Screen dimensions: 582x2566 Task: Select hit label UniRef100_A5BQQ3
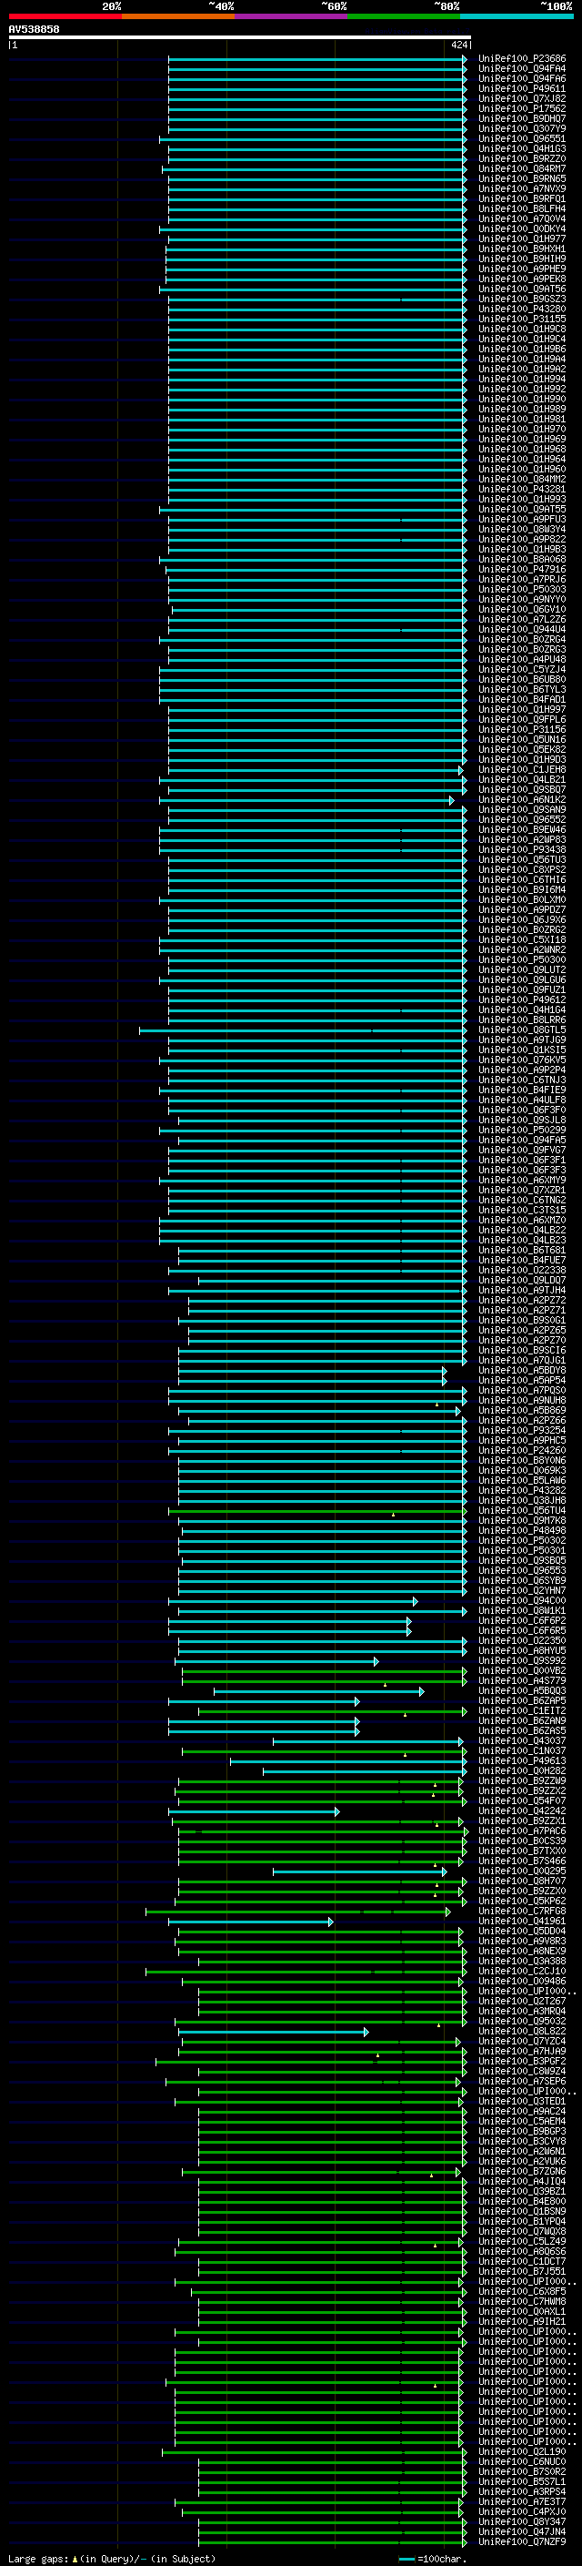(522, 1690)
